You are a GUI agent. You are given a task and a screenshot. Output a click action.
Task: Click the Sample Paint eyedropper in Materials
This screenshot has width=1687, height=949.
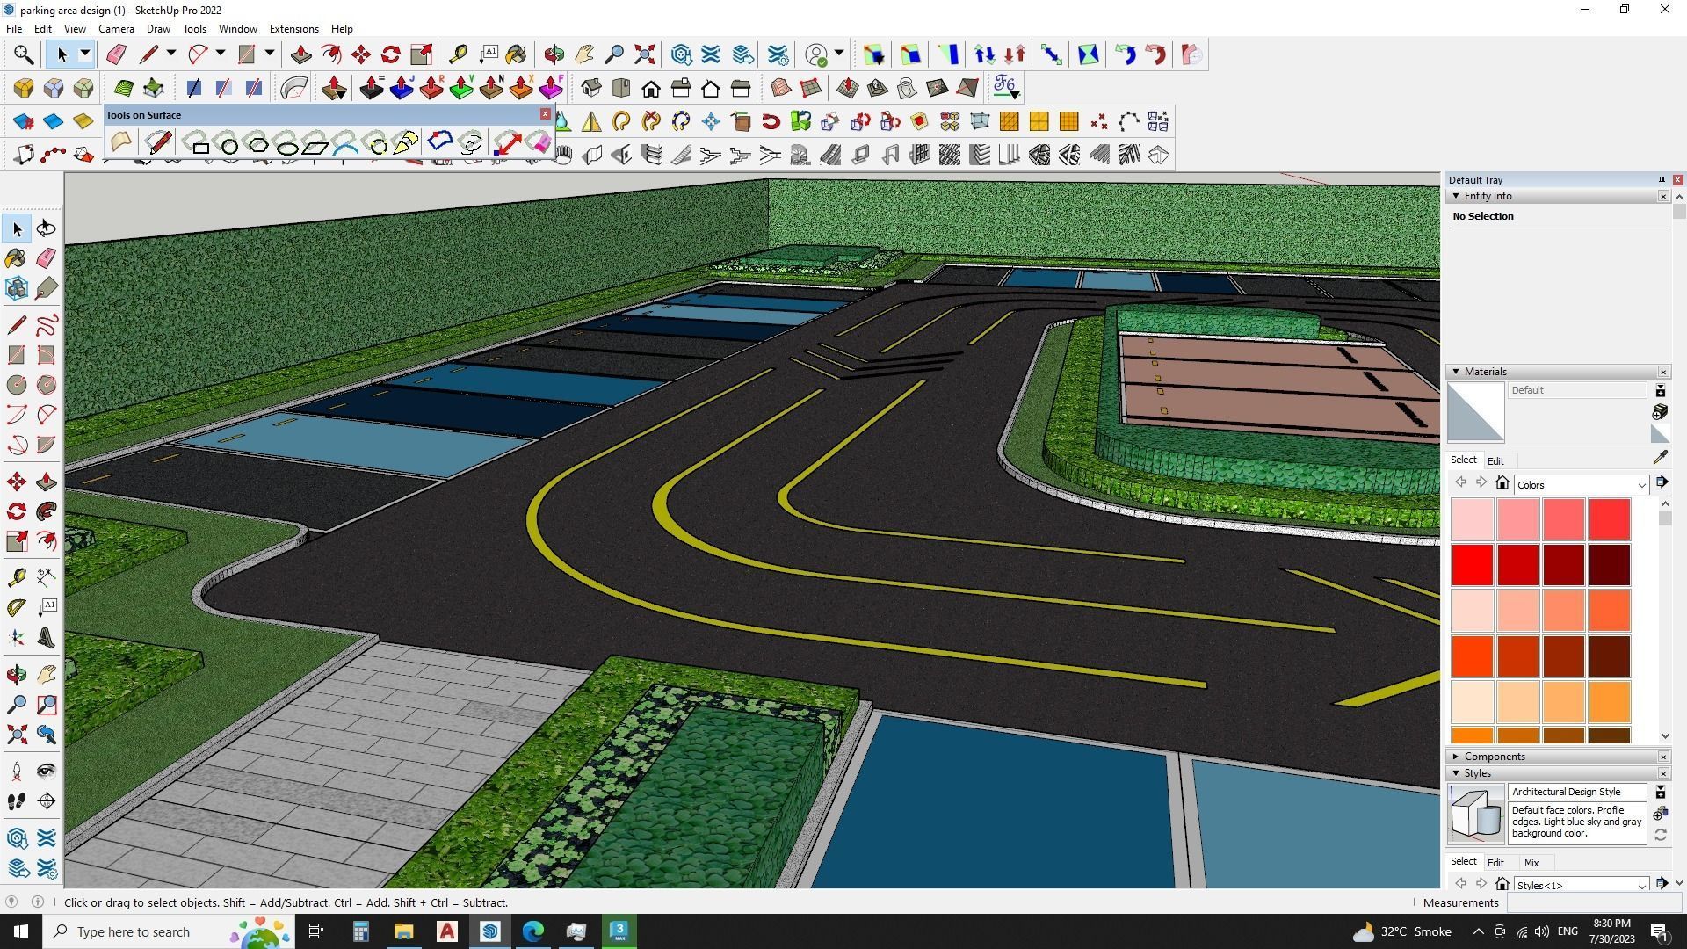pyautogui.click(x=1660, y=458)
